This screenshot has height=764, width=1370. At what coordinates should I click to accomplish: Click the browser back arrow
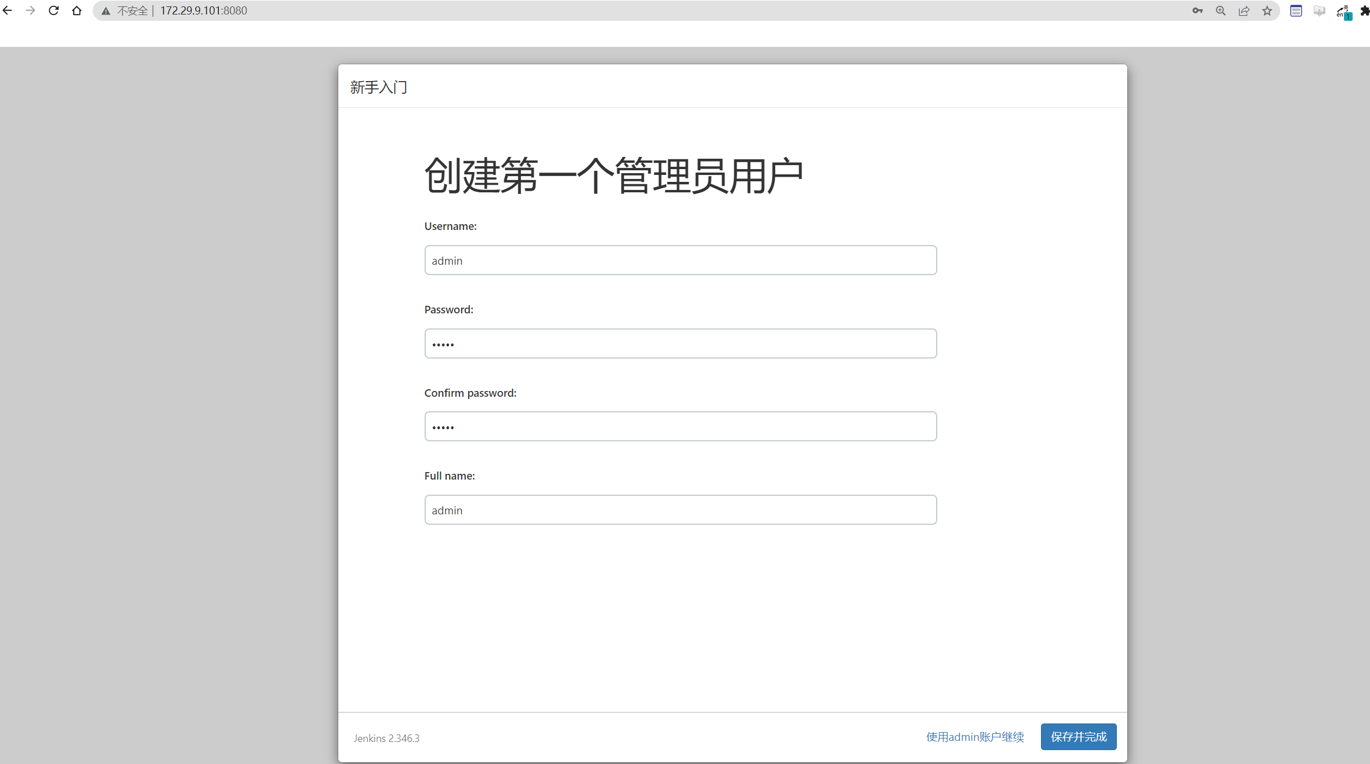(8, 10)
